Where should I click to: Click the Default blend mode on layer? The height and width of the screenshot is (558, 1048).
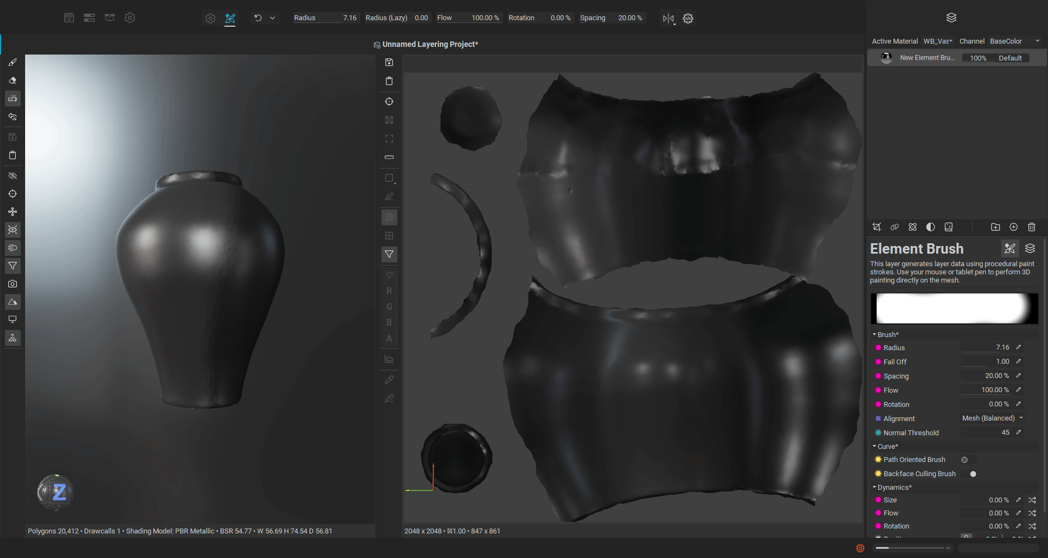point(1010,58)
